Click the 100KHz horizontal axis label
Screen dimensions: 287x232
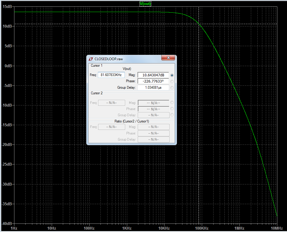(x=202, y=228)
